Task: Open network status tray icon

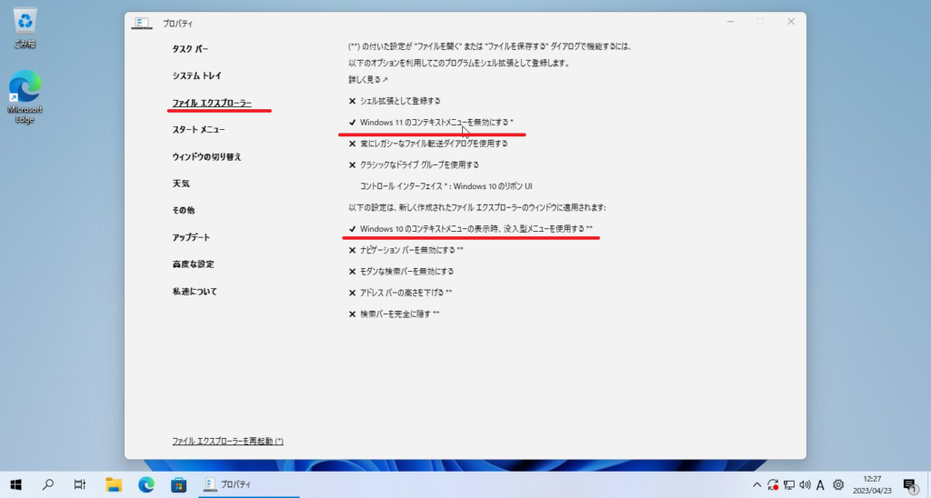Action: tap(788, 485)
